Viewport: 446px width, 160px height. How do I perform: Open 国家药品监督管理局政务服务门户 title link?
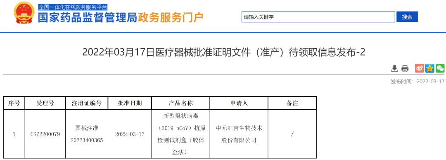click(x=121, y=18)
